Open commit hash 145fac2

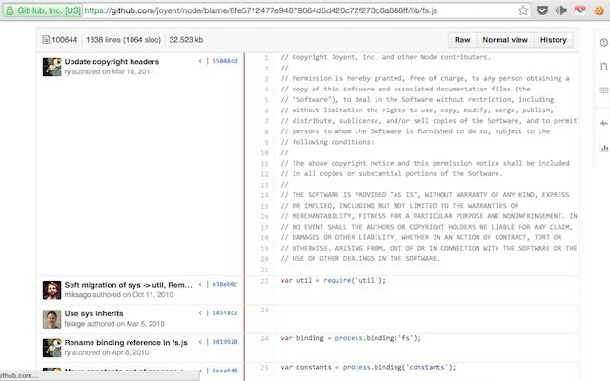pyautogui.click(x=225, y=313)
